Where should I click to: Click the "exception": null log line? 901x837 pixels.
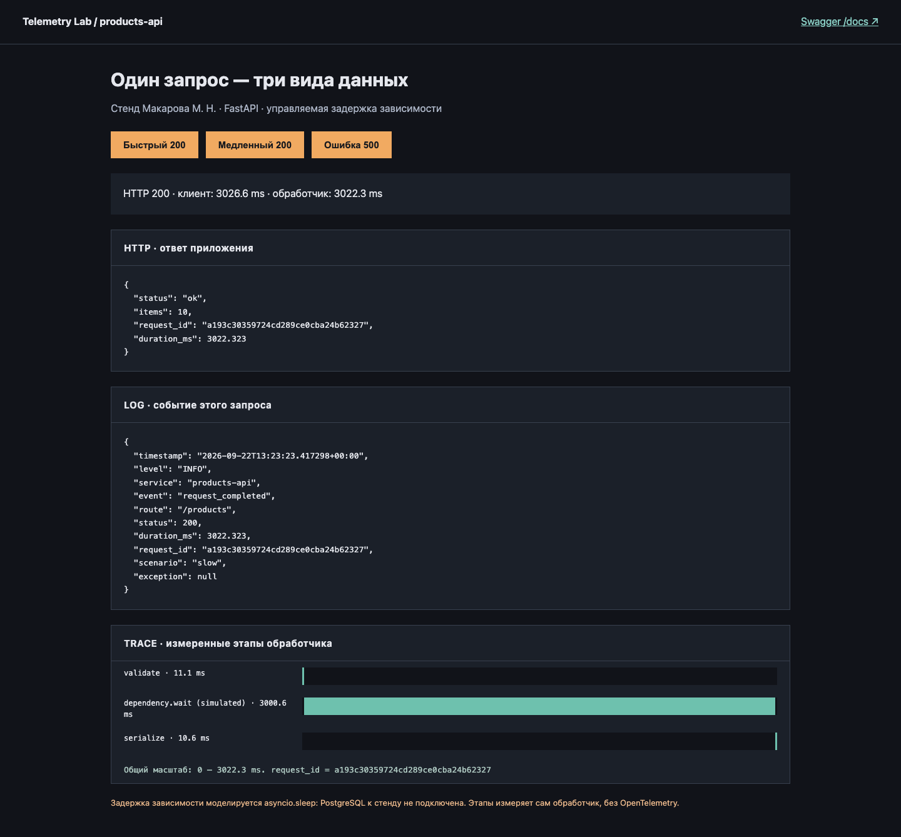pyautogui.click(x=175, y=577)
